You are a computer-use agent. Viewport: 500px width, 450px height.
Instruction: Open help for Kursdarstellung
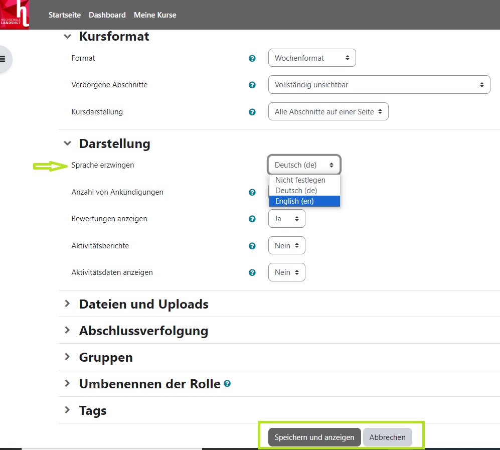click(x=252, y=112)
